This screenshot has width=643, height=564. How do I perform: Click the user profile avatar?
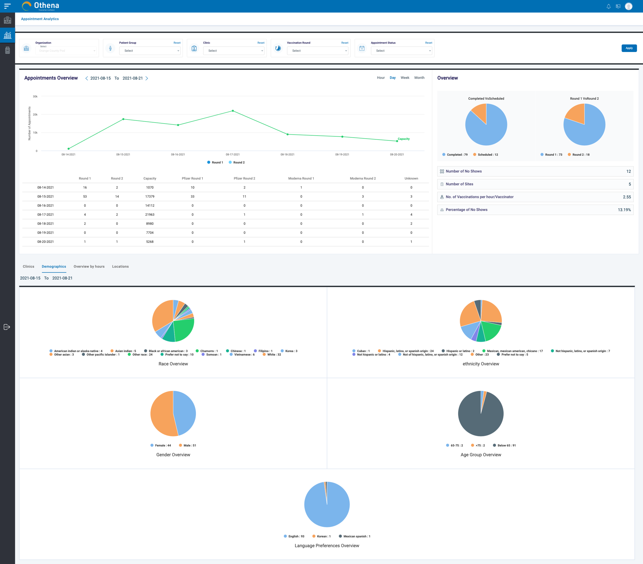(628, 6)
